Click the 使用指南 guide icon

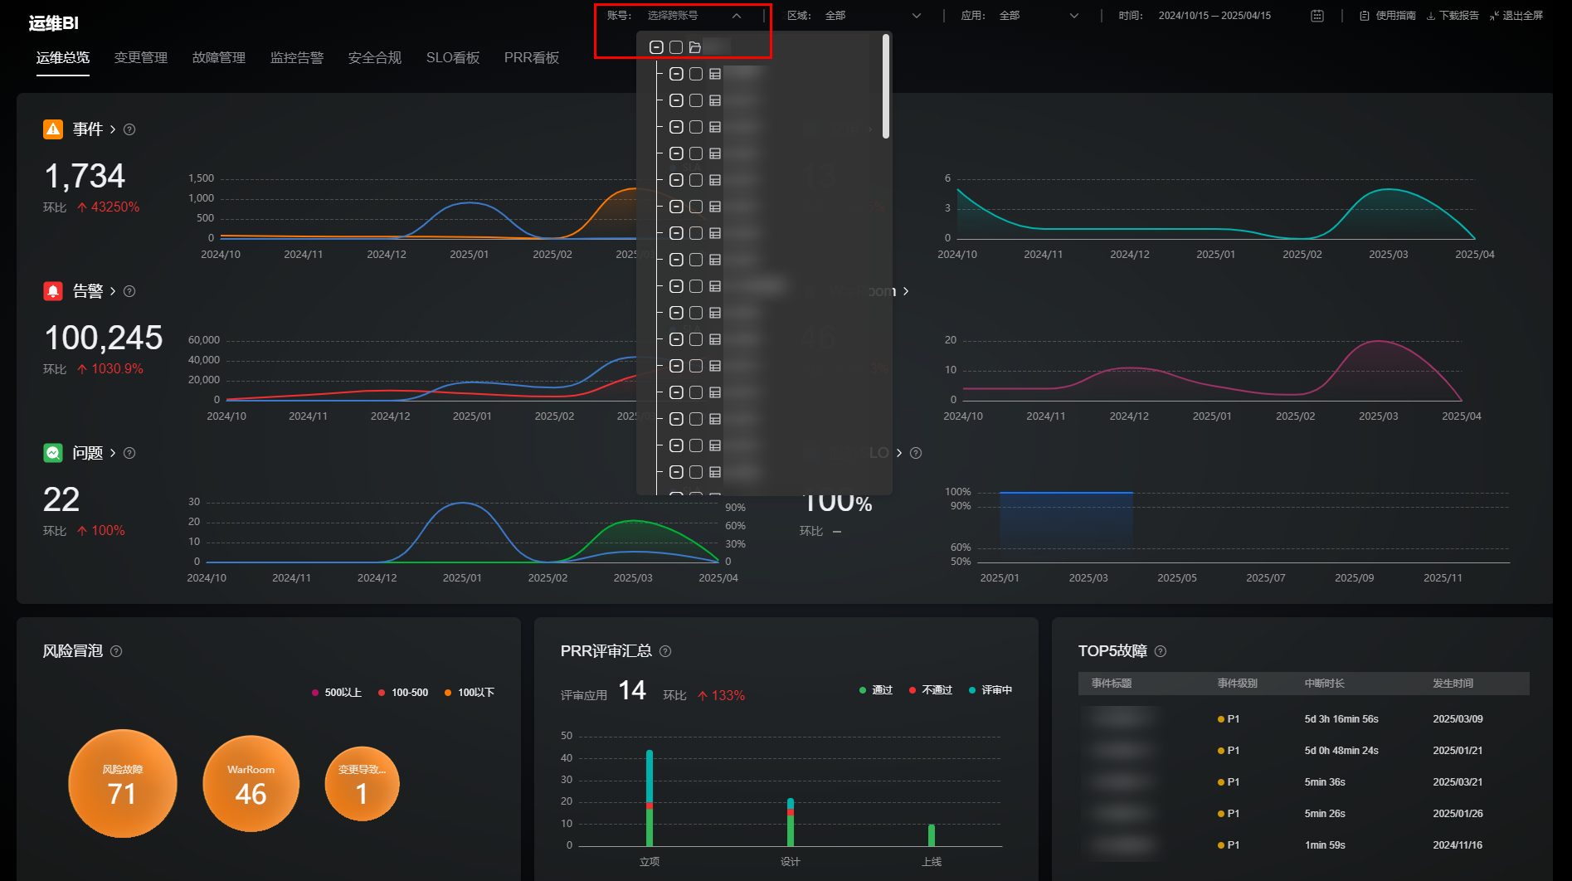[x=1364, y=16]
